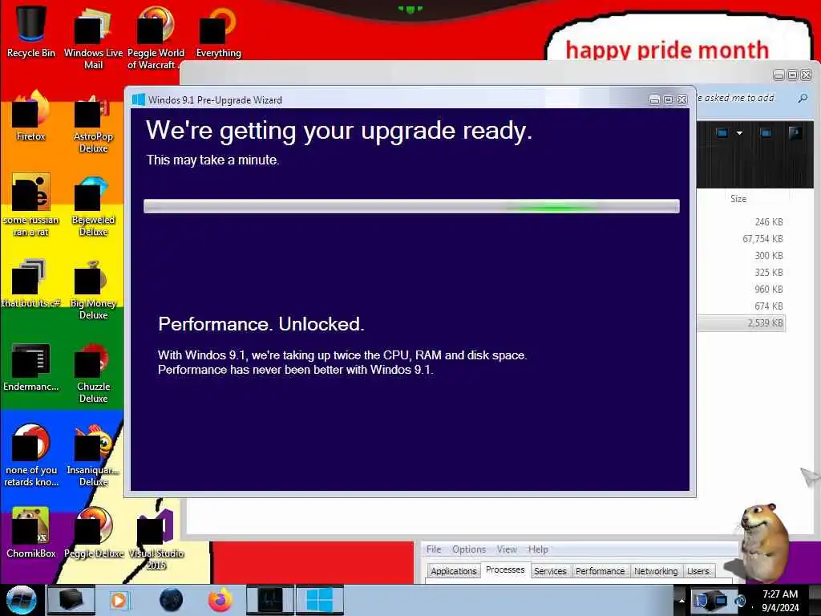Click the wizard title 'Windos 9.1 Pre-Upgrade Wizard'
Viewport: 821px width, 616px height.
[215, 100]
